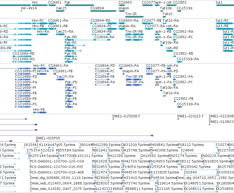This screenshot has width=234, height=193.
Task: Select the Dmel_dig_008486_0593_1119.3prime EST label
Action: pos(62,178)
